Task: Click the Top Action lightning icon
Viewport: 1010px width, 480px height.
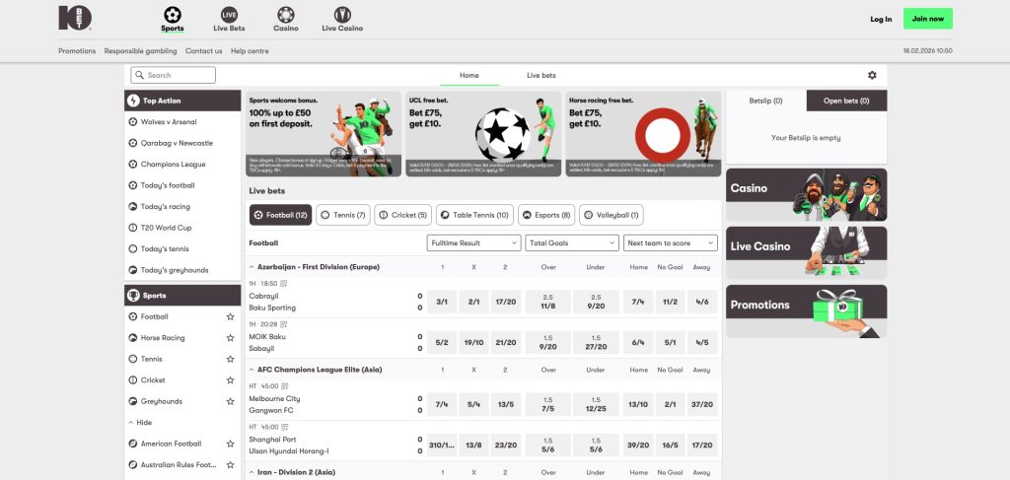Action: [133, 101]
